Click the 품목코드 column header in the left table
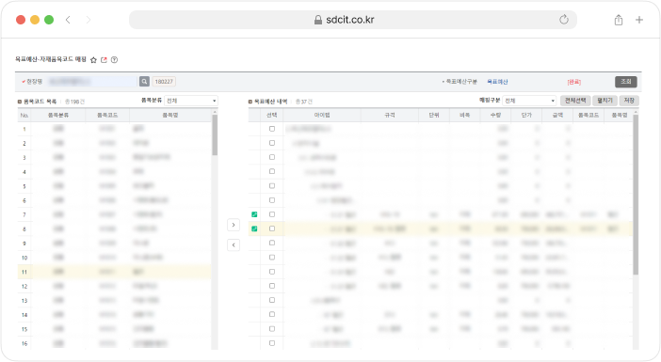661x362 pixels. [107, 116]
